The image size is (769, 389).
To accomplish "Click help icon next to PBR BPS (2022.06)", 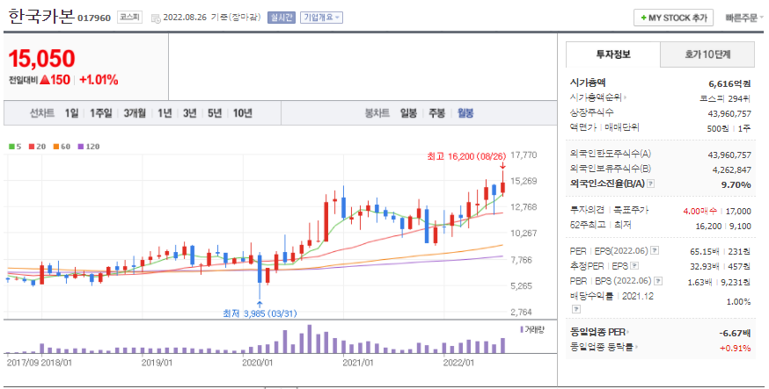I will tap(658, 281).
